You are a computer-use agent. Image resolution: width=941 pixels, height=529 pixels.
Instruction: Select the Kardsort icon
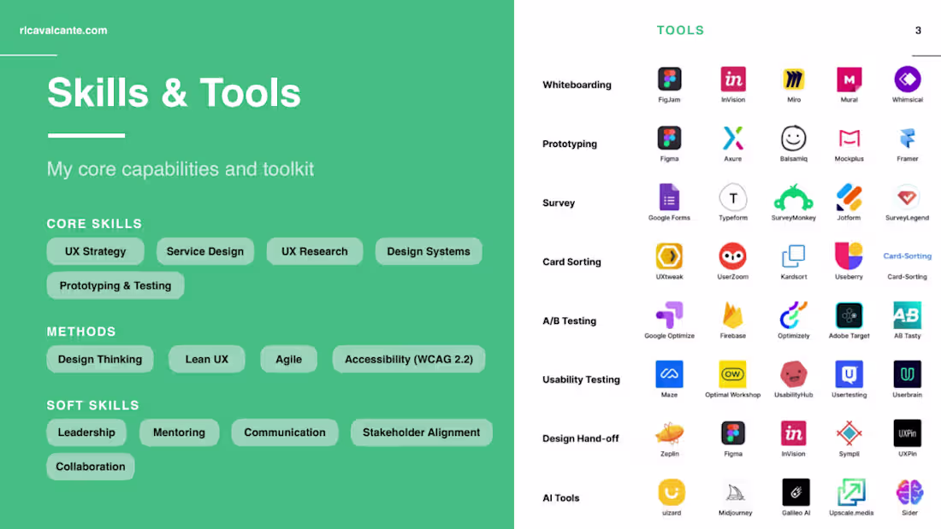[x=793, y=256]
